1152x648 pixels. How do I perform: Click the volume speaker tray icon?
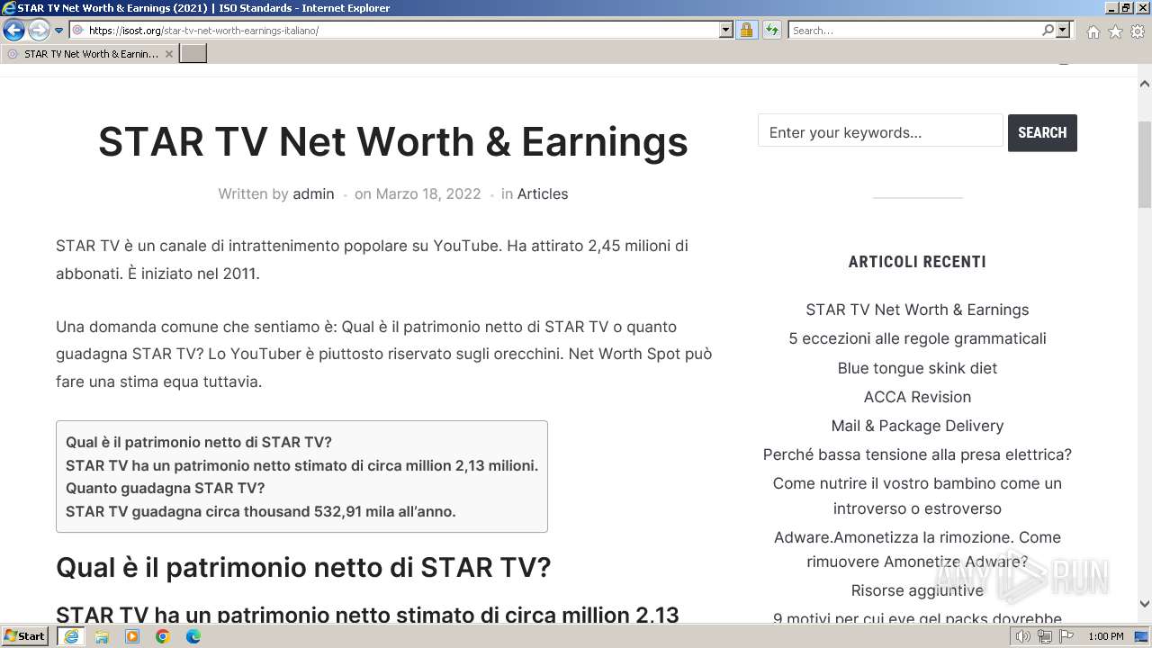[1023, 636]
